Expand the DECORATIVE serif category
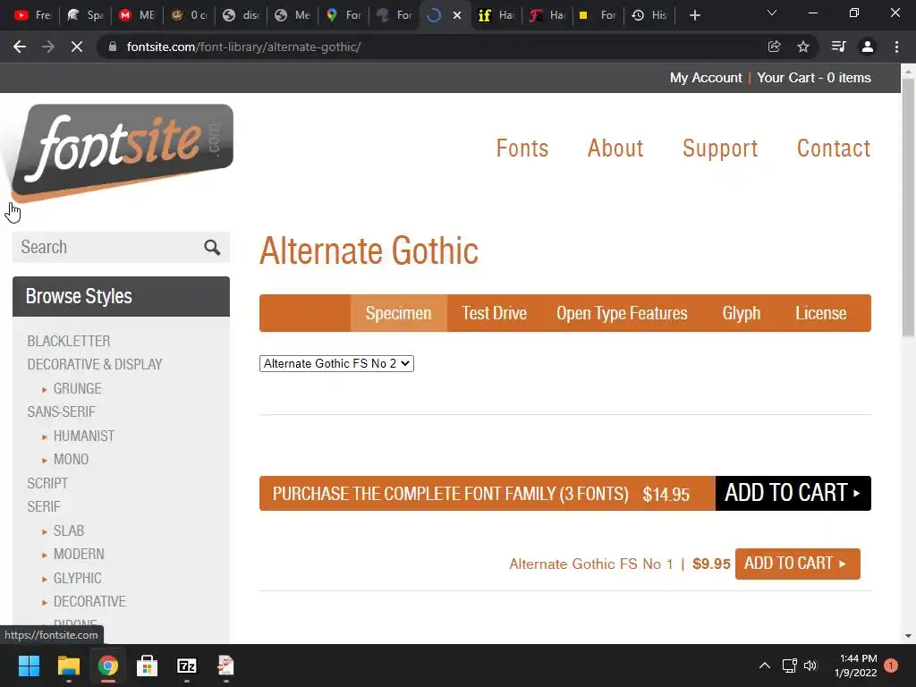916x687 pixels. [x=84, y=601]
